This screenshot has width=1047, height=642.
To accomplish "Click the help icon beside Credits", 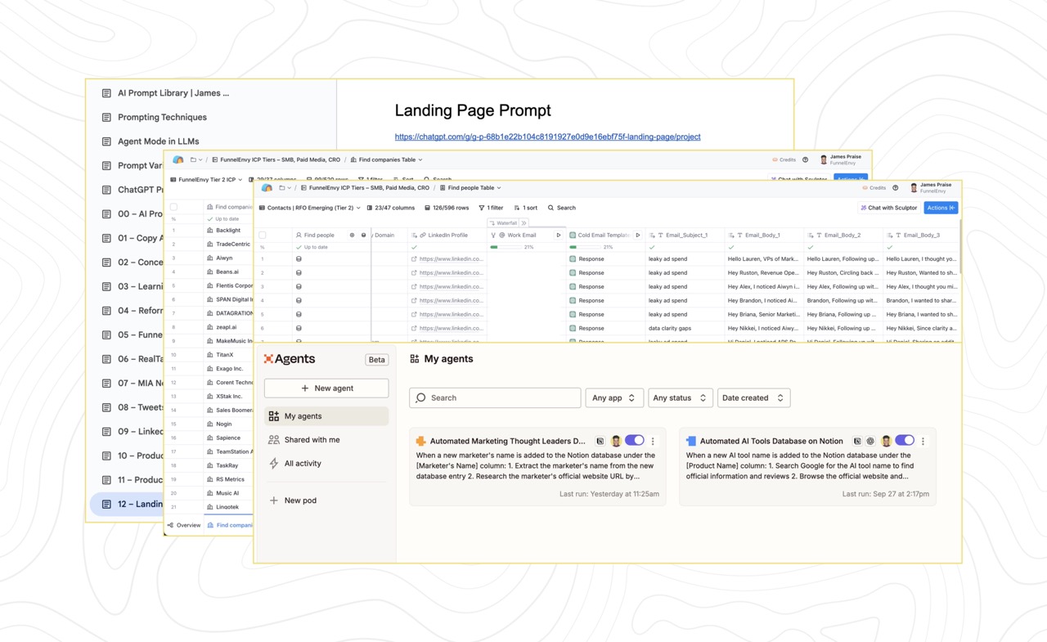I will point(895,187).
